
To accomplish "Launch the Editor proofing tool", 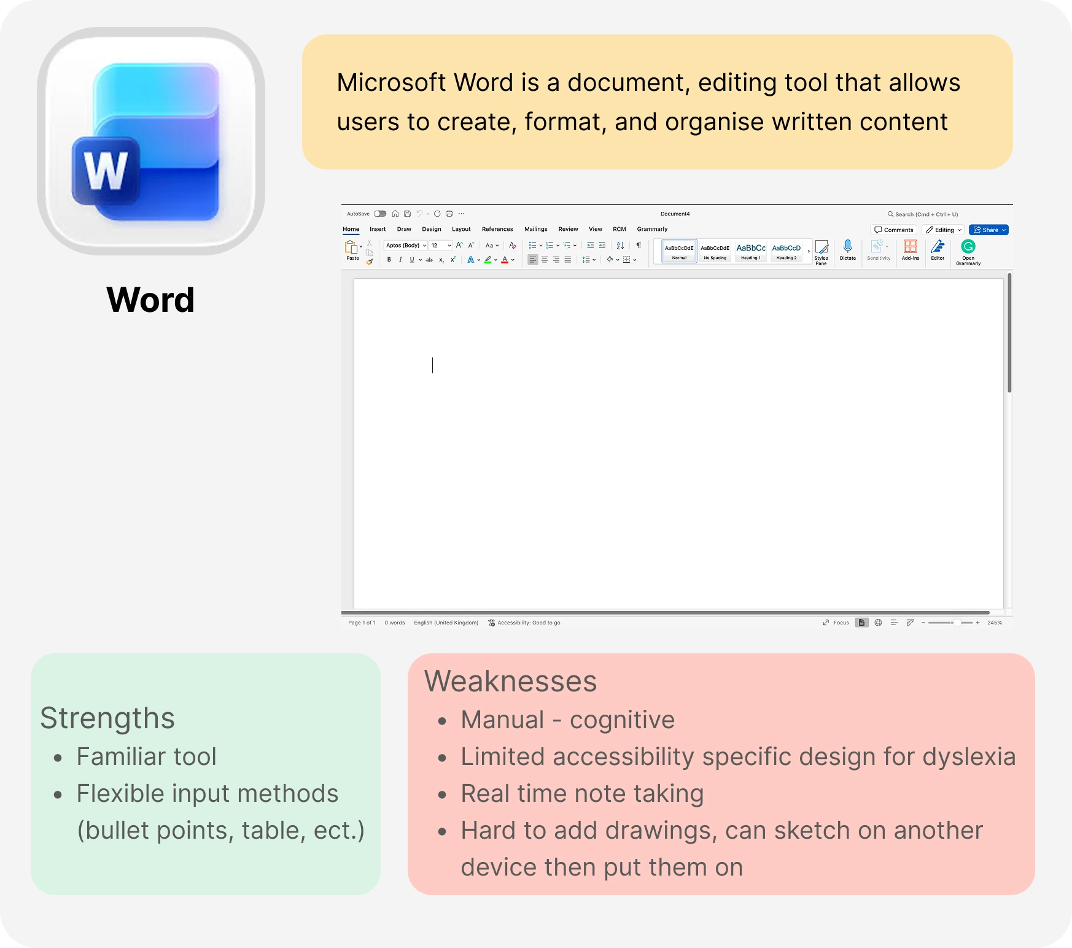I will [938, 251].
